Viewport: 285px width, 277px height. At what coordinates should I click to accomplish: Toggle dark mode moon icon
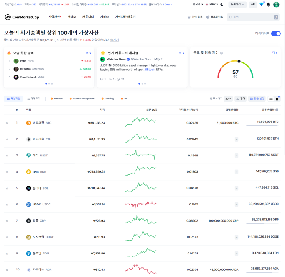click(222, 4)
